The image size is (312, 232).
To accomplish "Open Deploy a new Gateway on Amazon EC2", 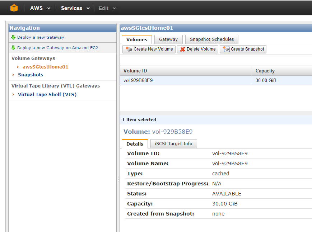I will coord(57,48).
